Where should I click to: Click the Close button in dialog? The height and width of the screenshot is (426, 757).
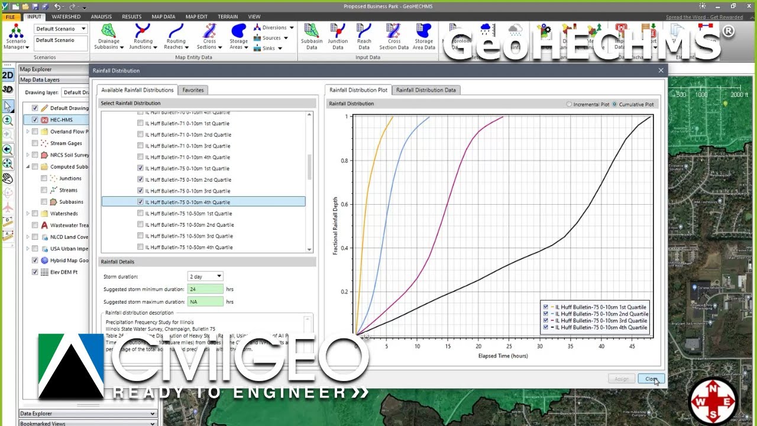point(651,379)
